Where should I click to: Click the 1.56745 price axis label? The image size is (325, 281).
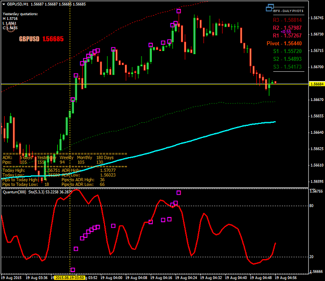[317, 18]
